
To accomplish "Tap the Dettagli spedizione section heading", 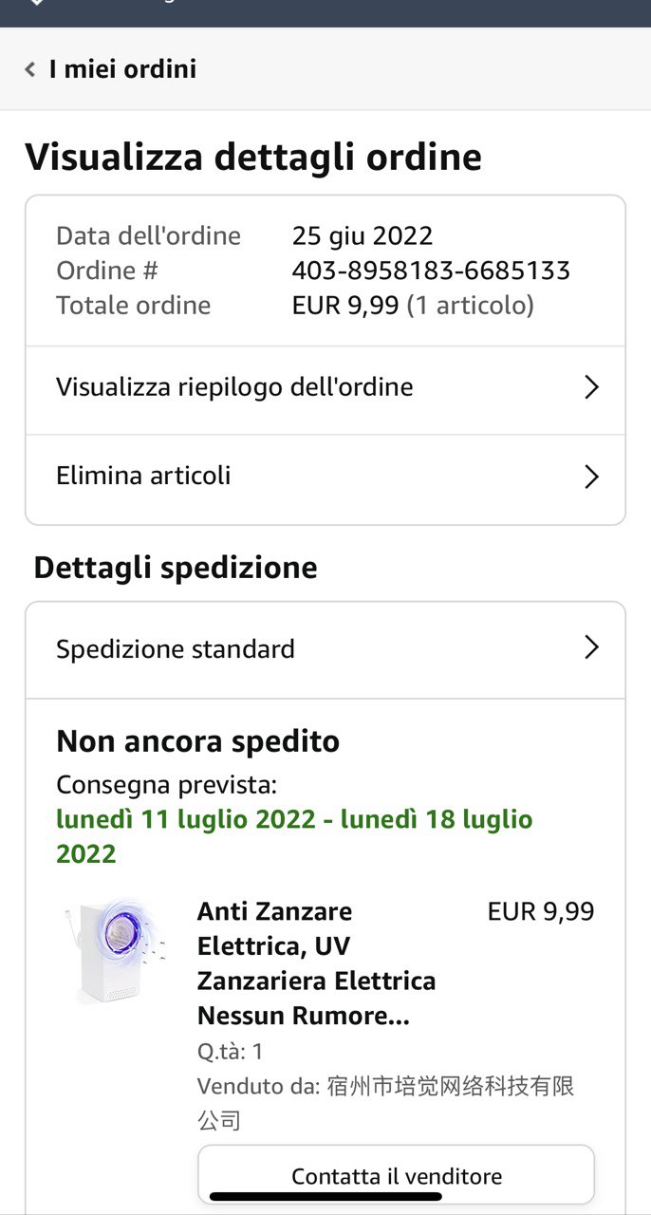I will tap(176, 568).
